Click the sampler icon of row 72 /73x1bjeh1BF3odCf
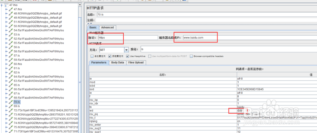Viewport: 317px width, 133px height. pyautogui.click(x=11, y=110)
